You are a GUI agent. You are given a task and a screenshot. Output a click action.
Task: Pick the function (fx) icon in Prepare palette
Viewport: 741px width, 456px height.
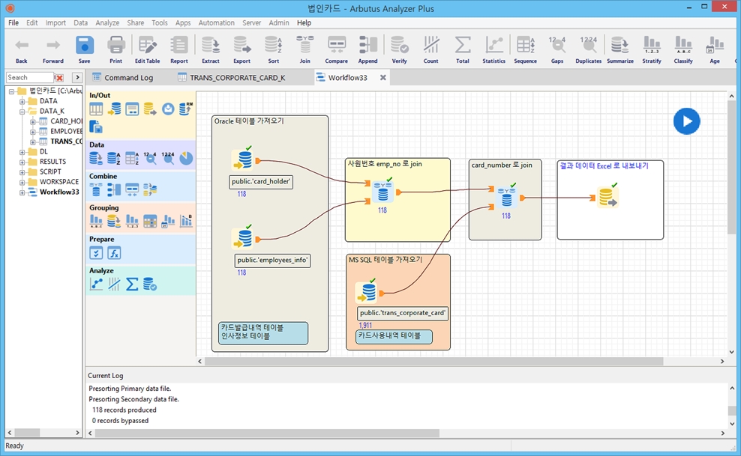114,253
